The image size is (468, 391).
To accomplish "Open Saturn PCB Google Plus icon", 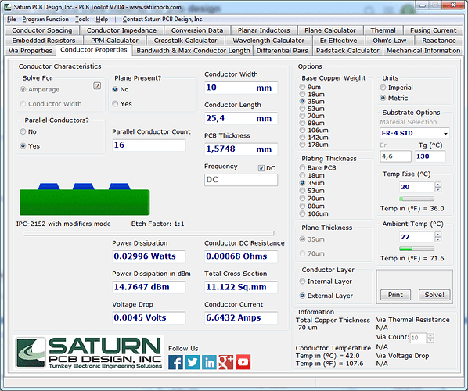I will point(226,362).
